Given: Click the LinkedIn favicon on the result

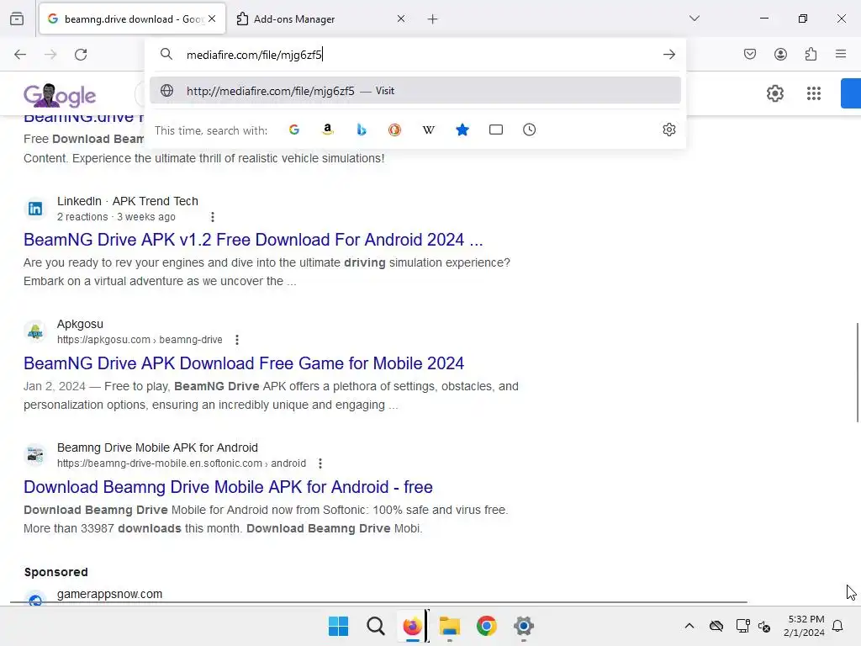Looking at the screenshot, I should (35, 209).
